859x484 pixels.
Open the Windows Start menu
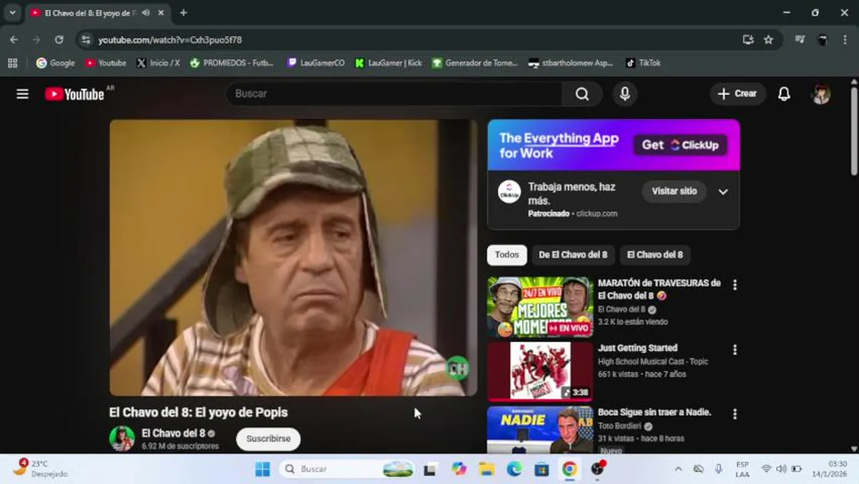click(x=262, y=469)
